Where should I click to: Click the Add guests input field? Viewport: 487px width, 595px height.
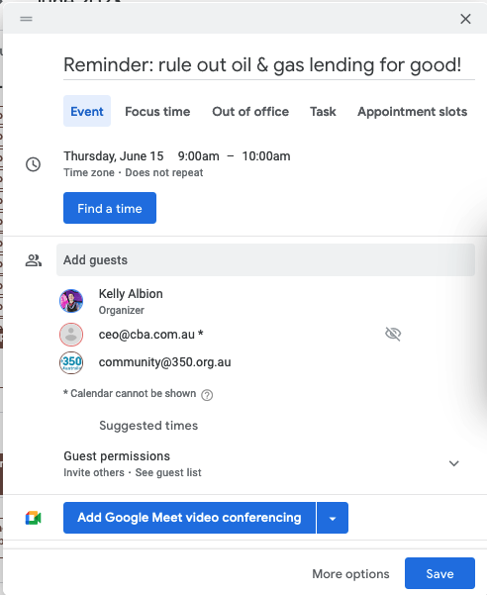click(x=265, y=260)
